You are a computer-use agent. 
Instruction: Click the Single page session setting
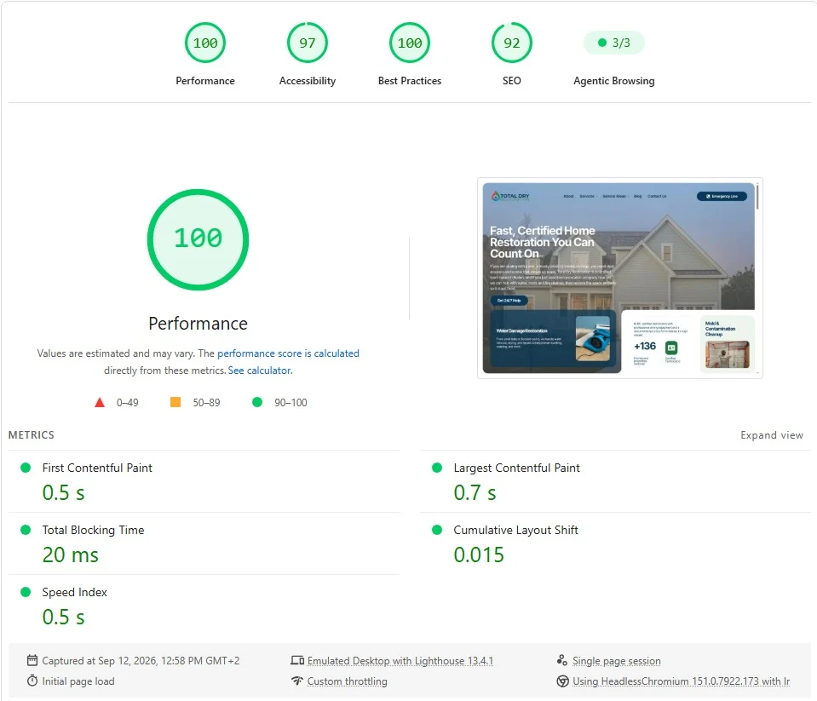click(617, 661)
